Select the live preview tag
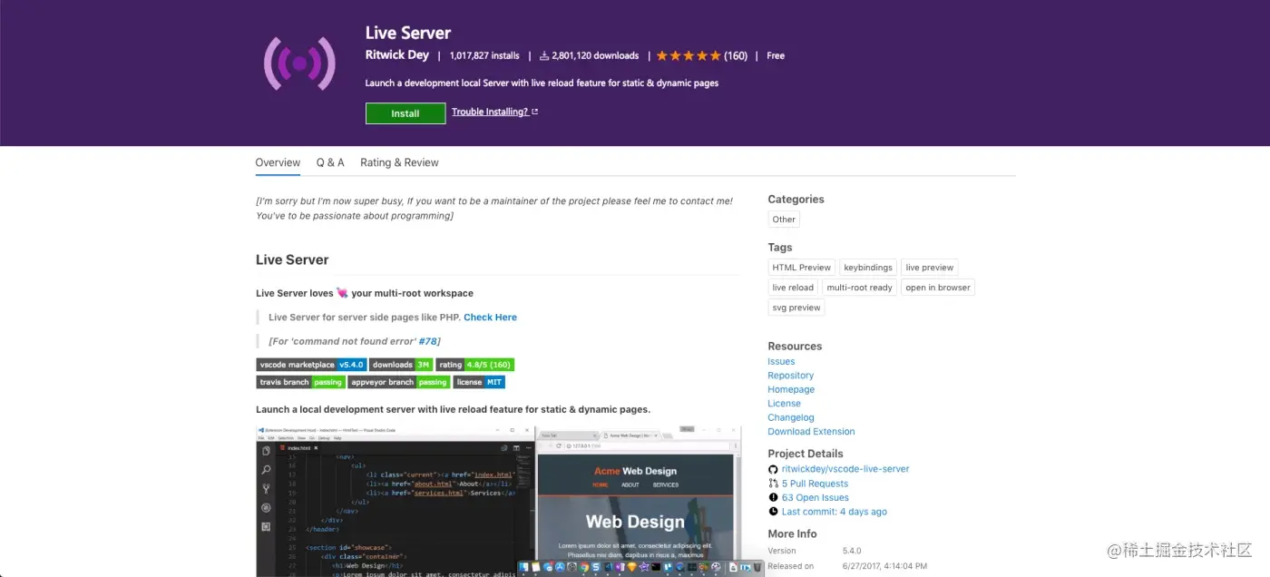Screen dimensions: 1270x577 pyautogui.click(x=930, y=268)
